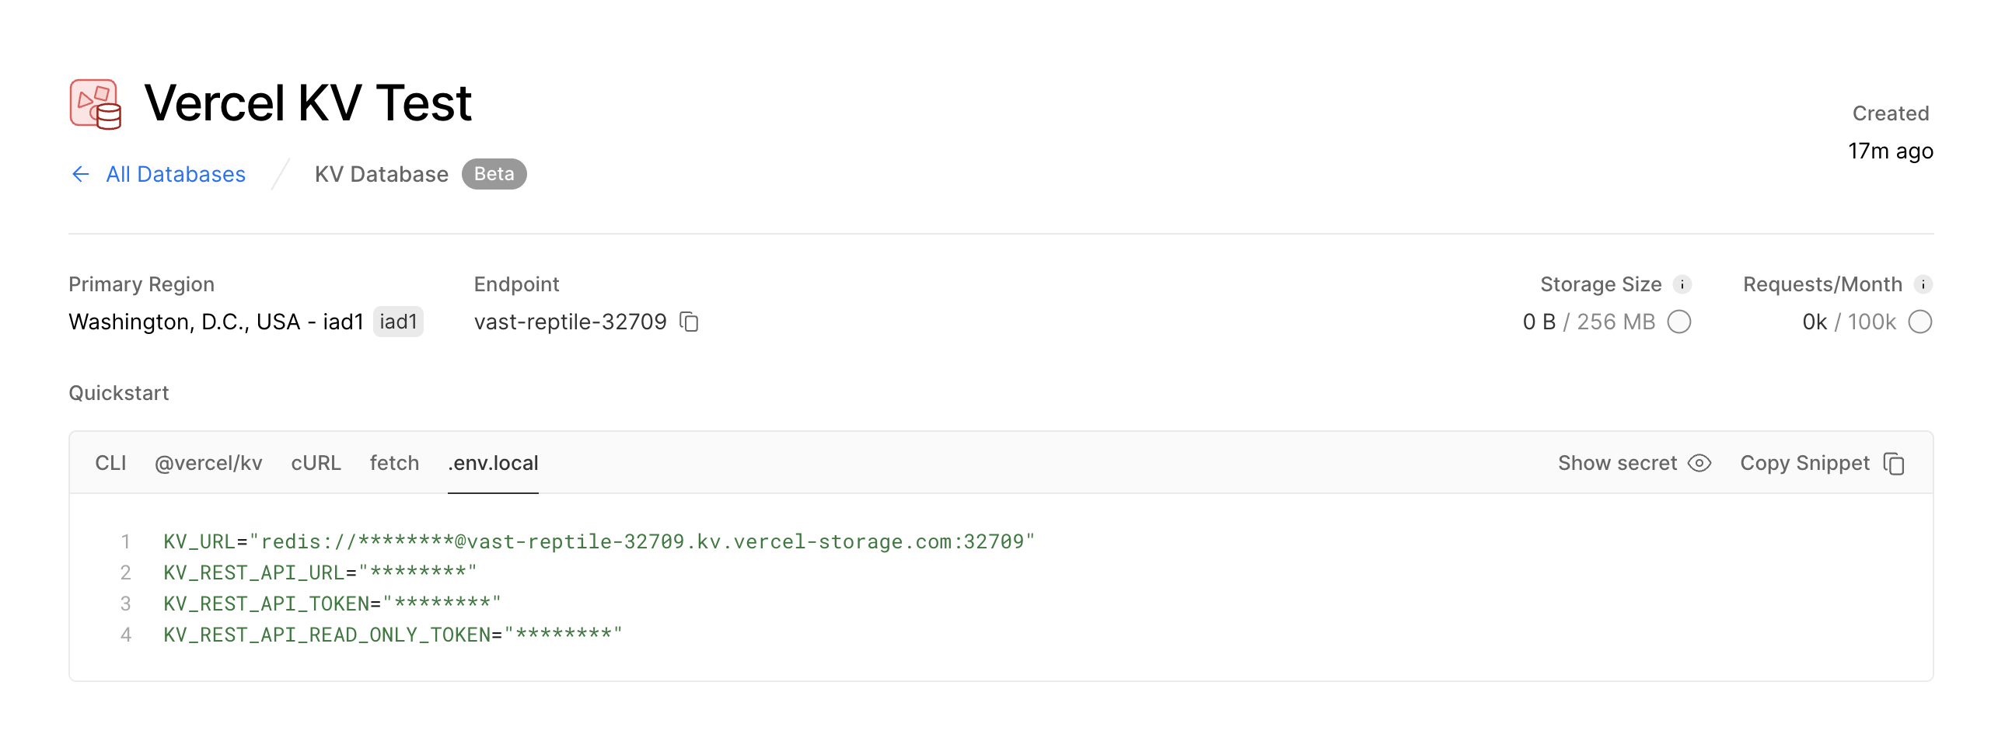Select the KV_URL line in the code snippet

(x=599, y=543)
